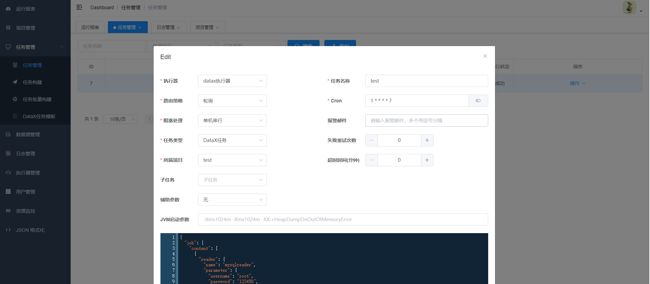Close the Edit dialog
The height and width of the screenshot is (284, 650).
coord(485,56)
